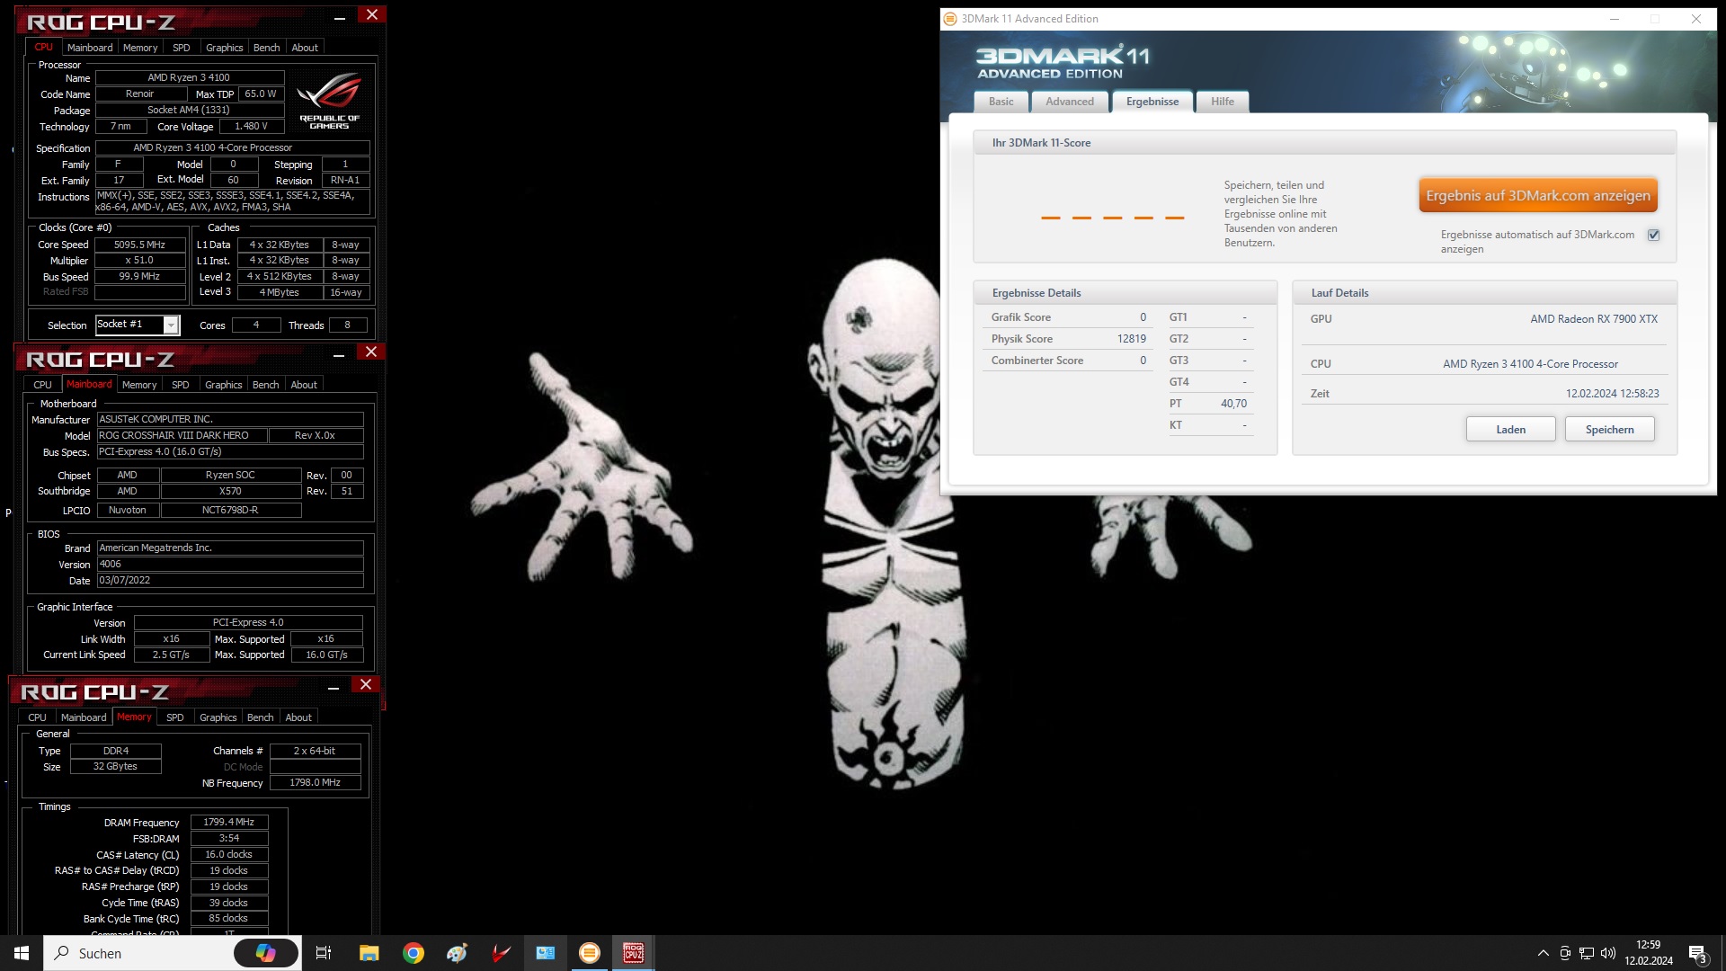The height and width of the screenshot is (971, 1726).
Task: Switch to ROG CPU-Z taskbar icon
Action: (x=634, y=953)
